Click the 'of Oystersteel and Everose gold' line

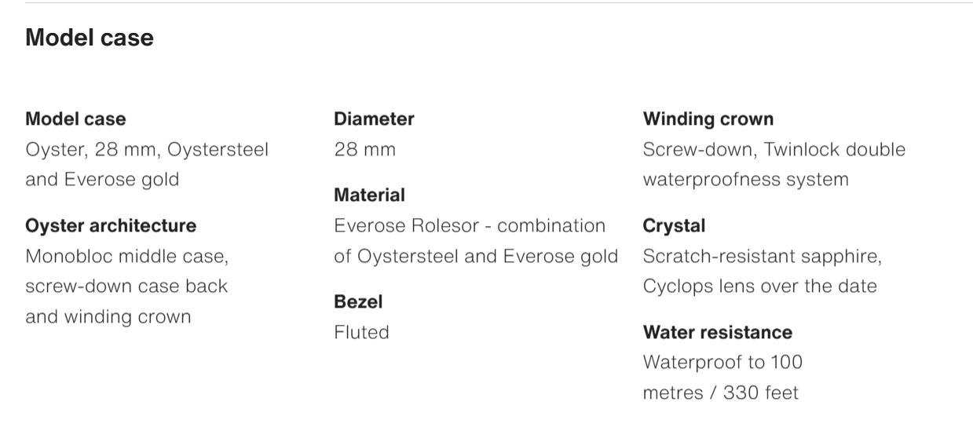point(476,256)
